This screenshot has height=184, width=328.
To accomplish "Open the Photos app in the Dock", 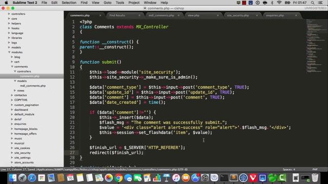I will click(109, 178).
